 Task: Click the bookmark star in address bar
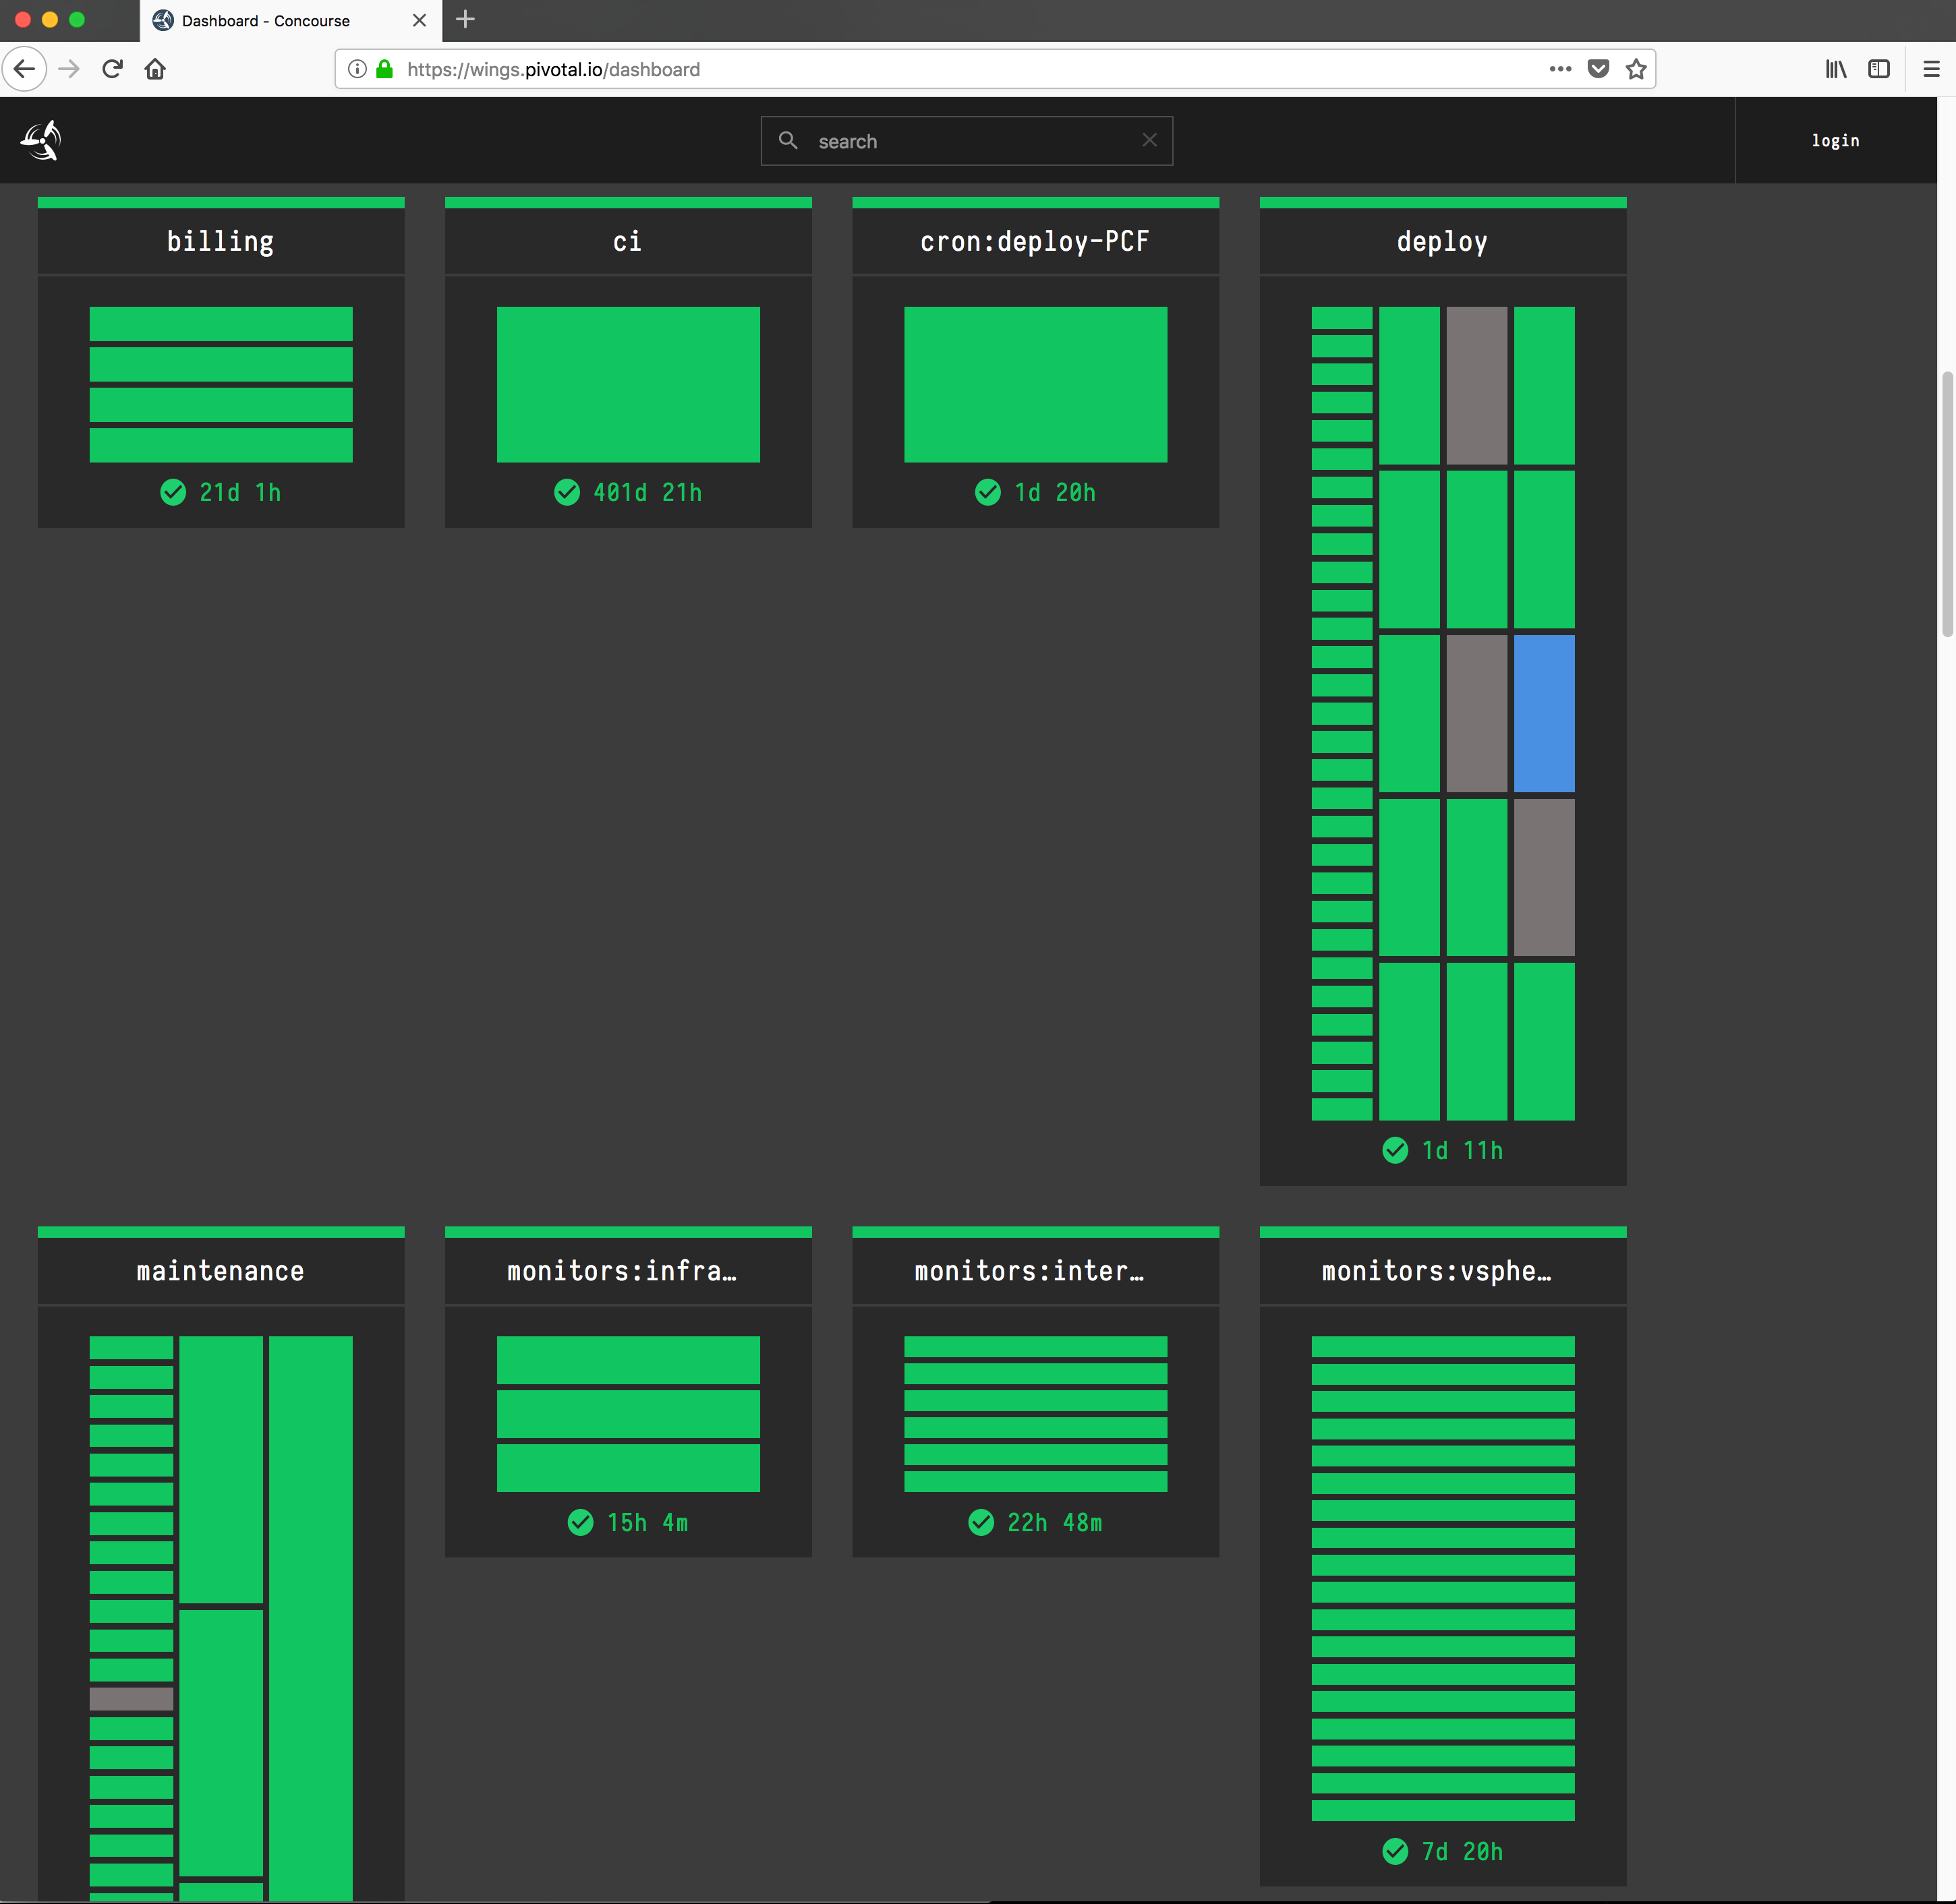coord(1637,69)
